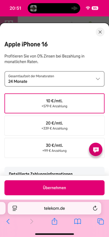Open the pink chat bubble assistant
109x237 pixels.
[x=96, y=149]
